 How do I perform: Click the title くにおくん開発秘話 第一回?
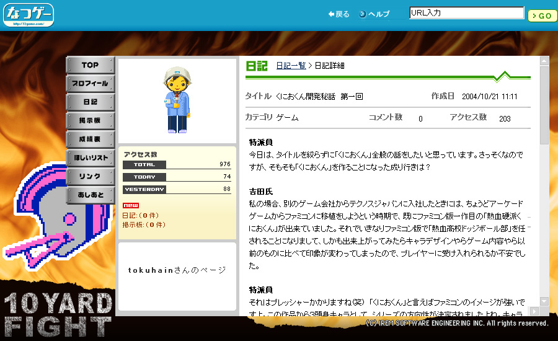pos(319,97)
